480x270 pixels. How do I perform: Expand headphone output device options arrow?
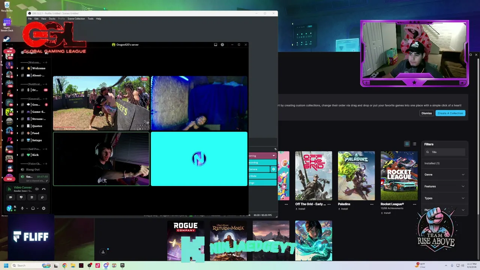[x=38, y=208]
